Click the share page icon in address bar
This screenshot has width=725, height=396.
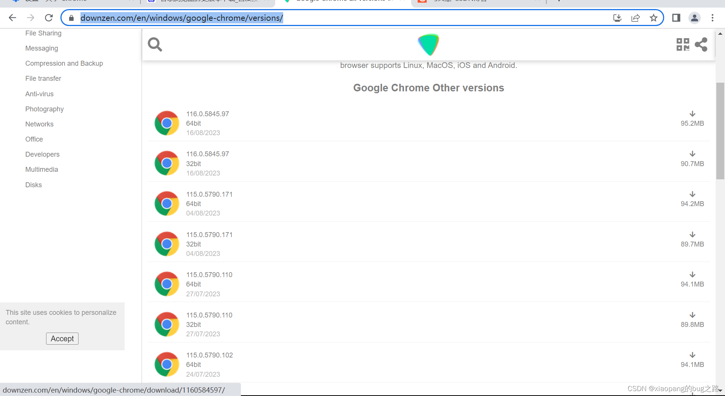point(636,18)
